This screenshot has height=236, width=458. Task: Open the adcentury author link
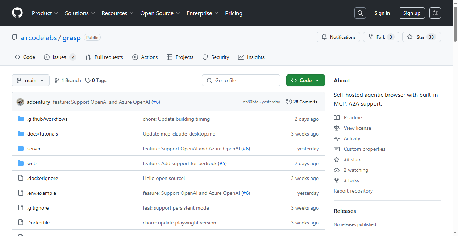38,102
